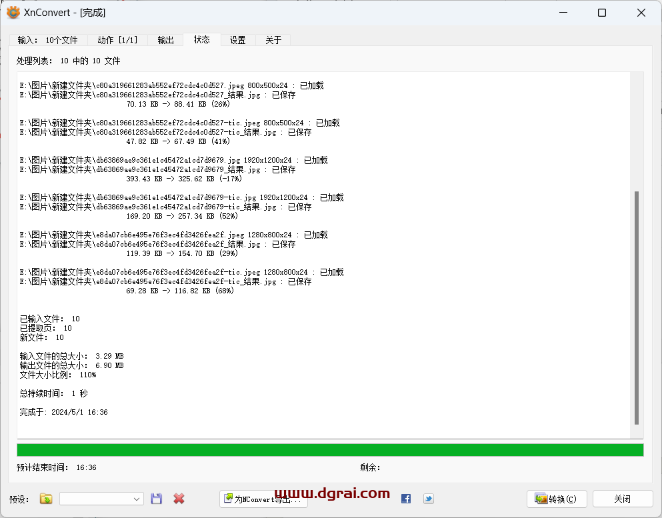Open the 动作 [1/1] tab
Viewport: 662px width, 518px height.
click(117, 40)
